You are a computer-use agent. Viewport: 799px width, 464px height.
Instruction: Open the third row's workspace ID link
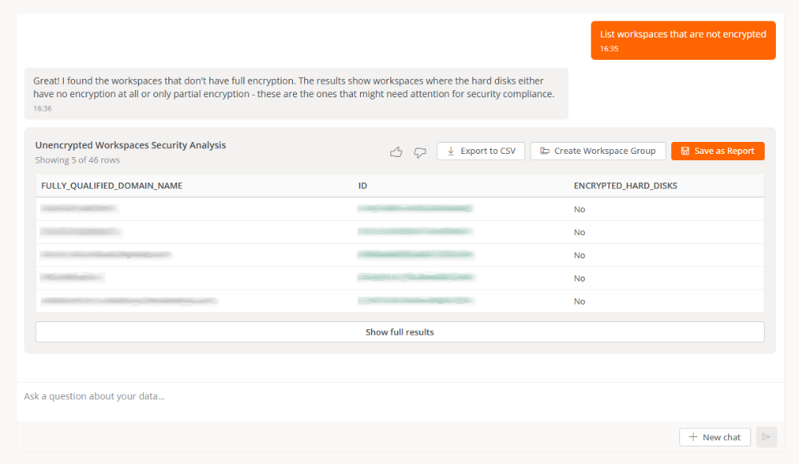click(415, 255)
